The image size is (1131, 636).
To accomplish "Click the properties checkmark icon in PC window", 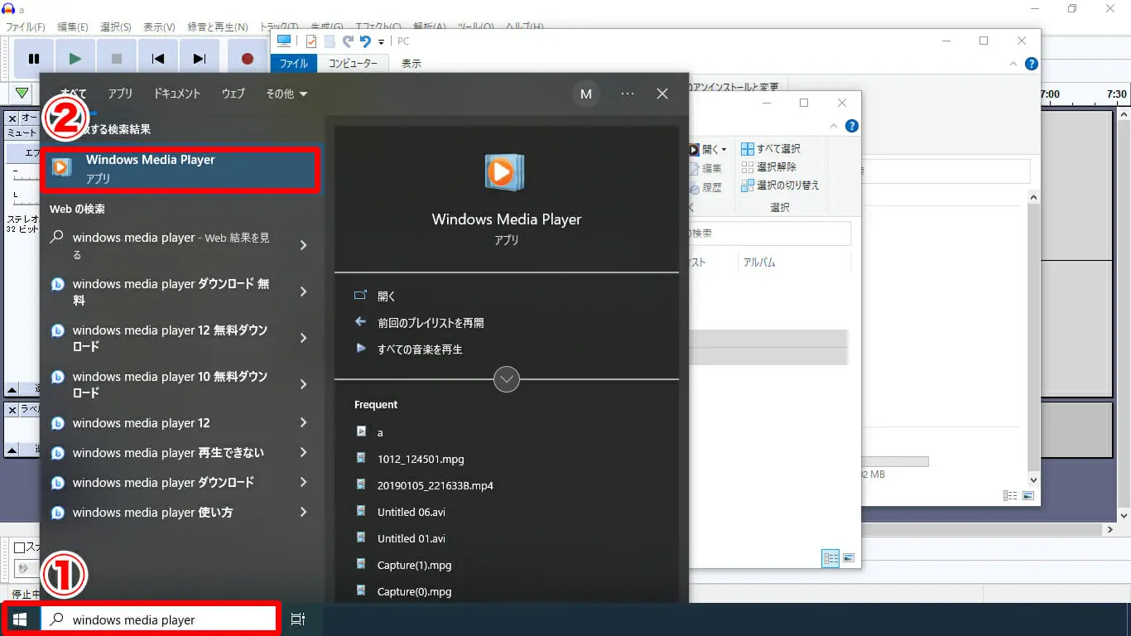I will click(311, 41).
